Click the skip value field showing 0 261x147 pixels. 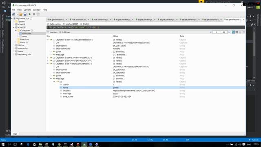[216, 32]
